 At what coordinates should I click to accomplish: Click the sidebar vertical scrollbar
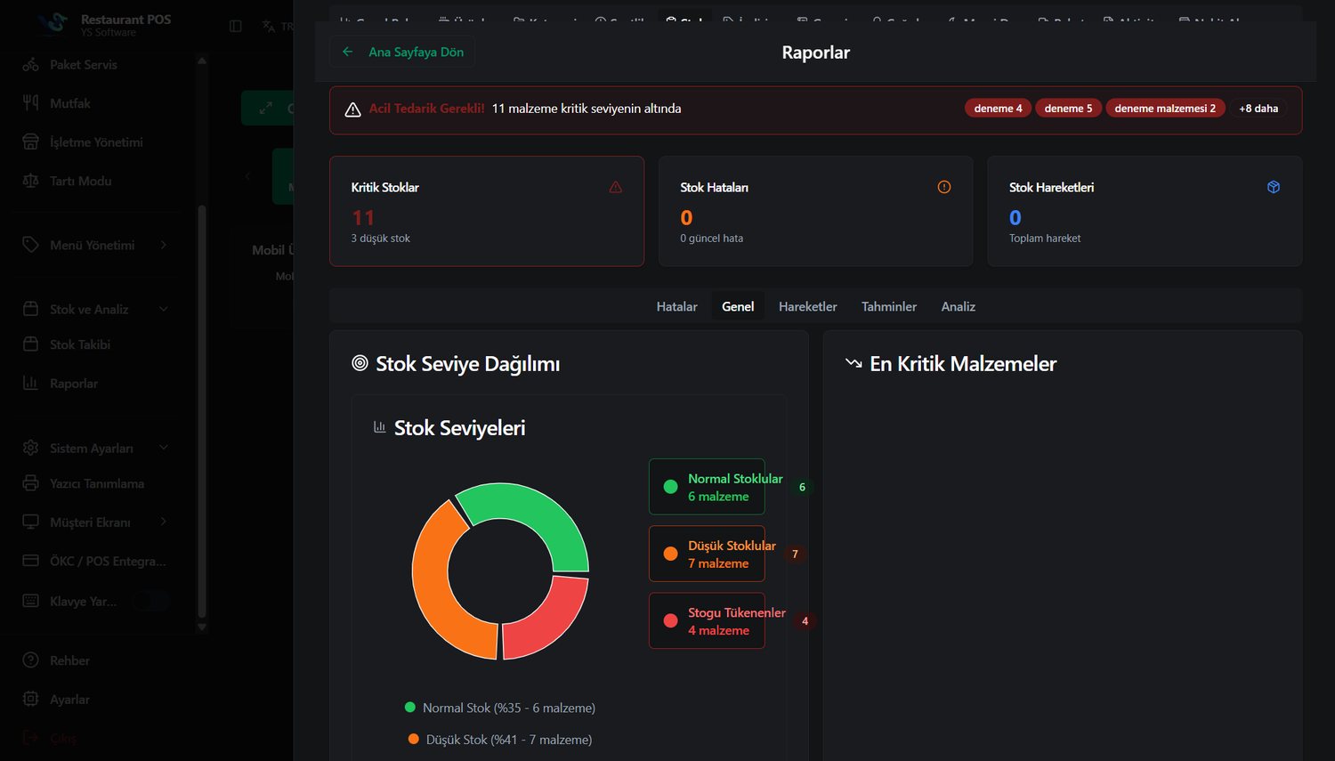coord(202,411)
